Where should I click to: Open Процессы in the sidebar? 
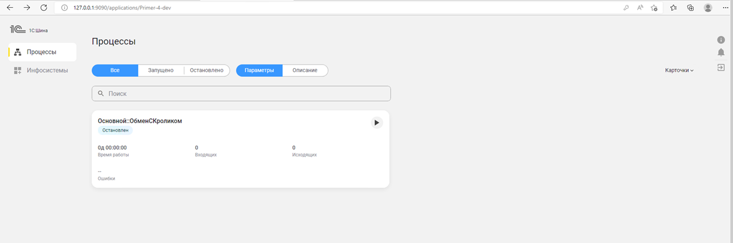pos(42,52)
